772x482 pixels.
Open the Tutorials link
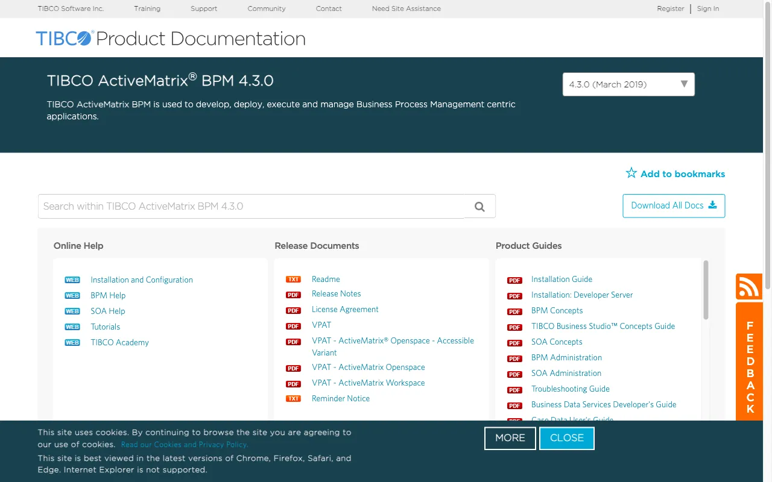click(x=106, y=327)
